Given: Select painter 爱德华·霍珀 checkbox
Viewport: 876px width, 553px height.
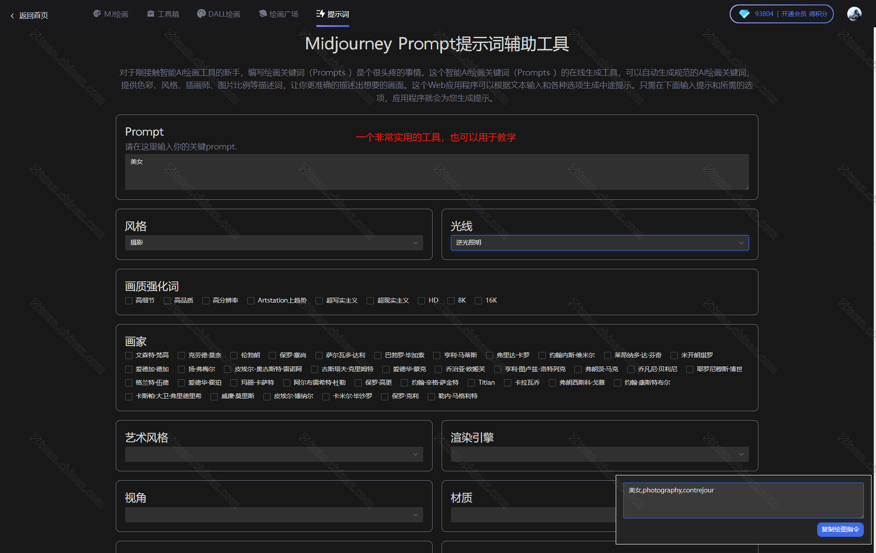Looking at the screenshot, I should [x=181, y=383].
